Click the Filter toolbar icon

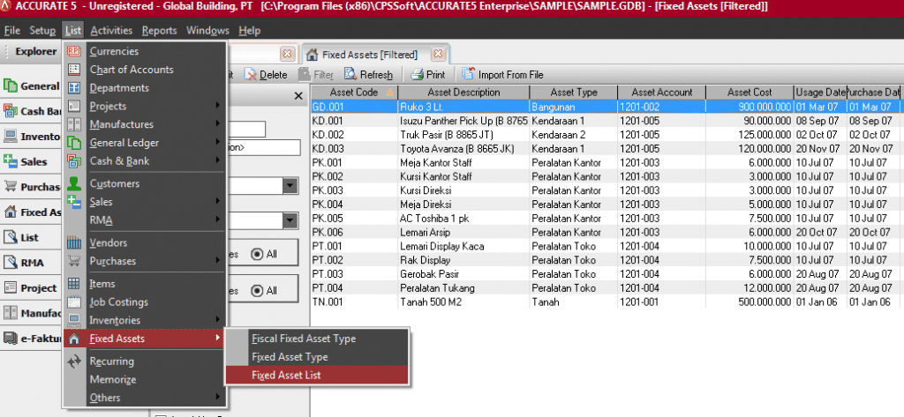click(304, 74)
